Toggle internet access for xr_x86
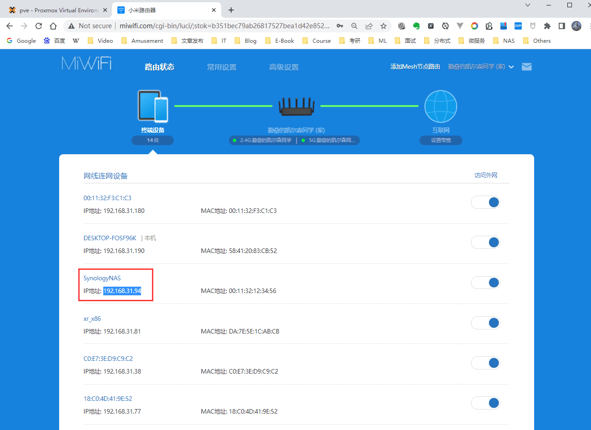 coord(485,323)
